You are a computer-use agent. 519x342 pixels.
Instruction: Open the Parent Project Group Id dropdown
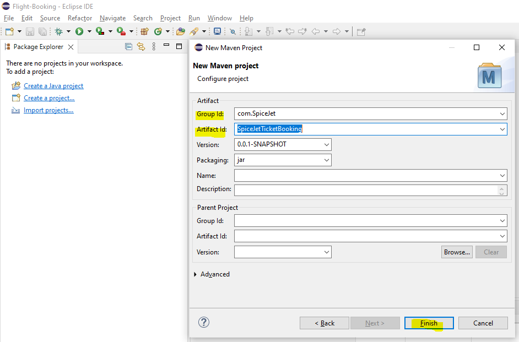(502, 221)
